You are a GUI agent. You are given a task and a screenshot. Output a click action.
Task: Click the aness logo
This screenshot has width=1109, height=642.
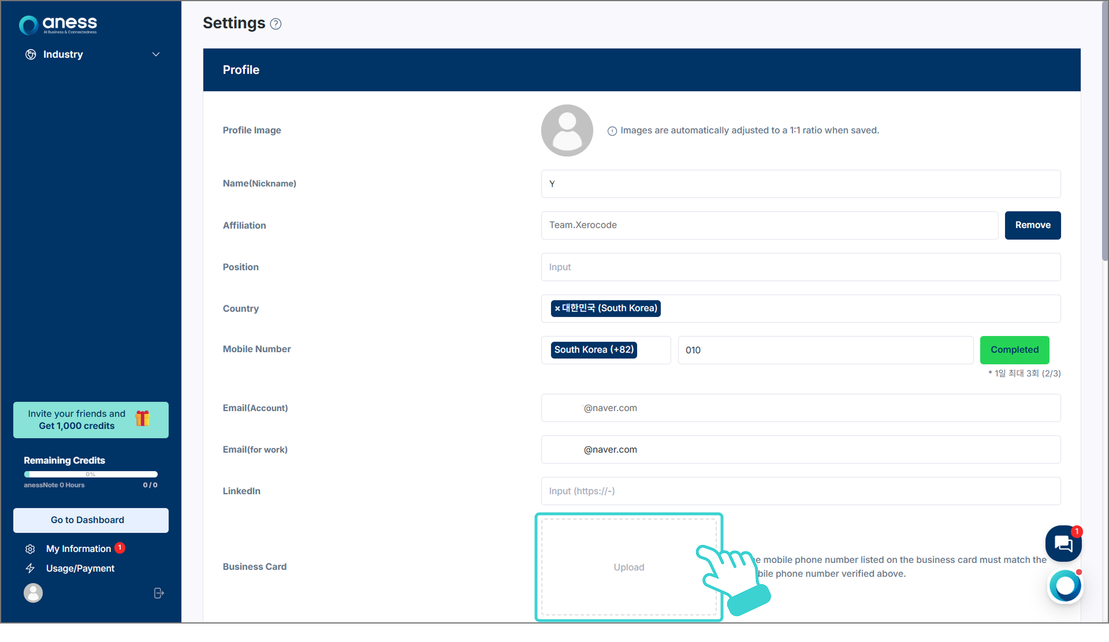(58, 24)
